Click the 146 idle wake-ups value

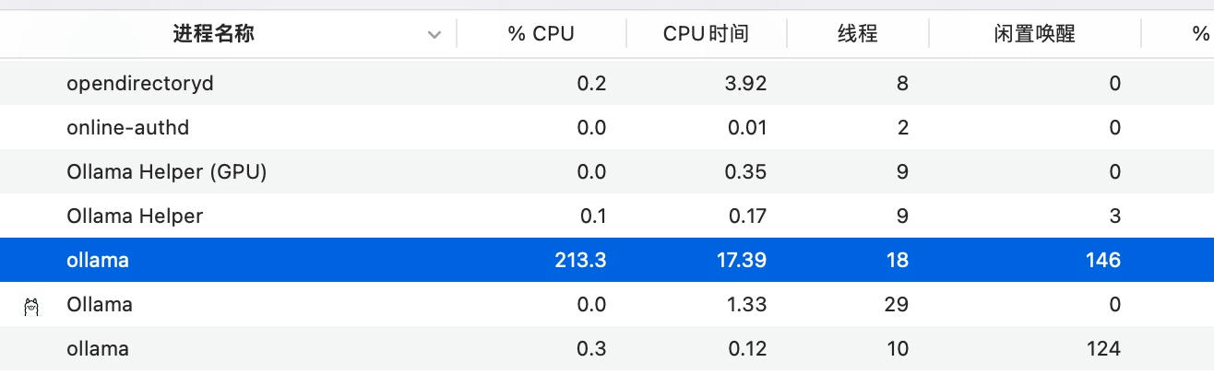click(1102, 261)
